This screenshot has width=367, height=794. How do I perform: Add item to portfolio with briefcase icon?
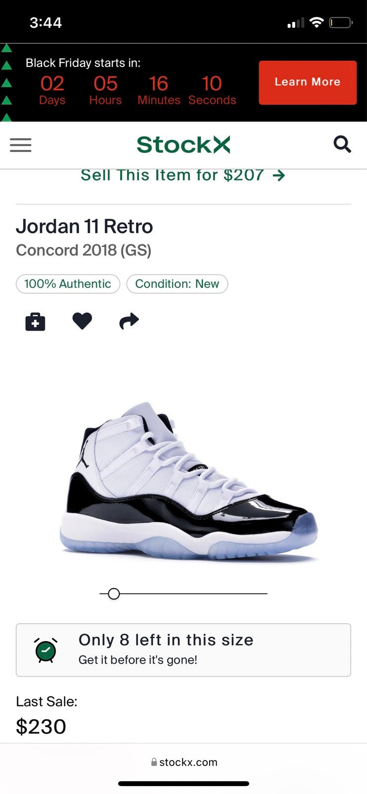coord(35,322)
